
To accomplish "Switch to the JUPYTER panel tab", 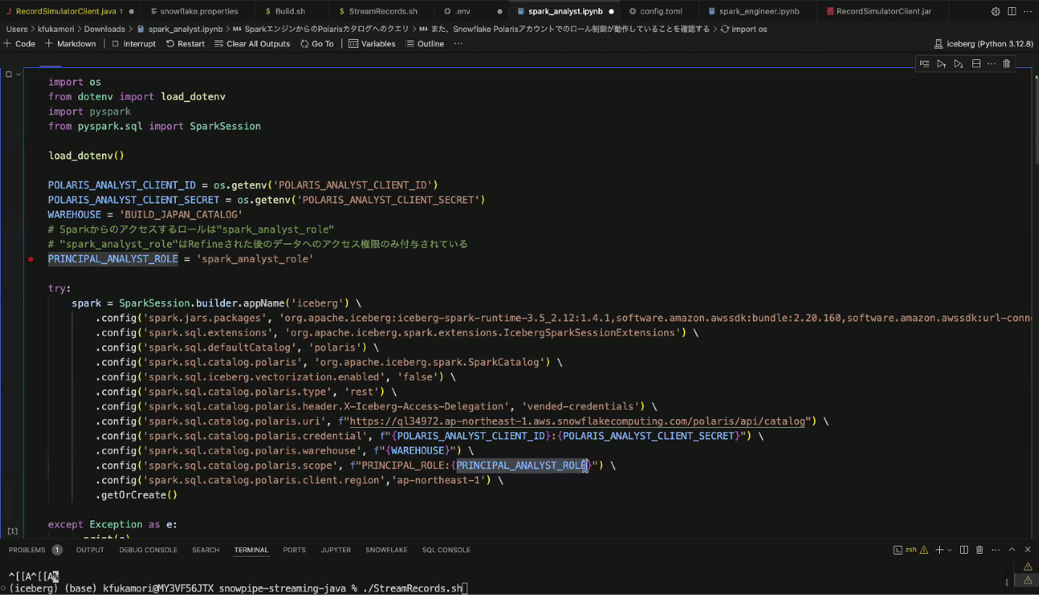I will 336,550.
